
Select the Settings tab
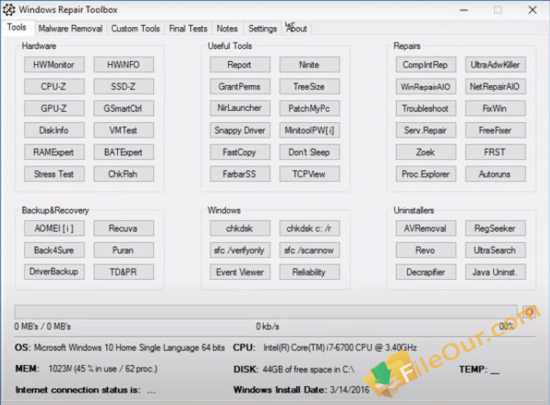[x=262, y=29]
